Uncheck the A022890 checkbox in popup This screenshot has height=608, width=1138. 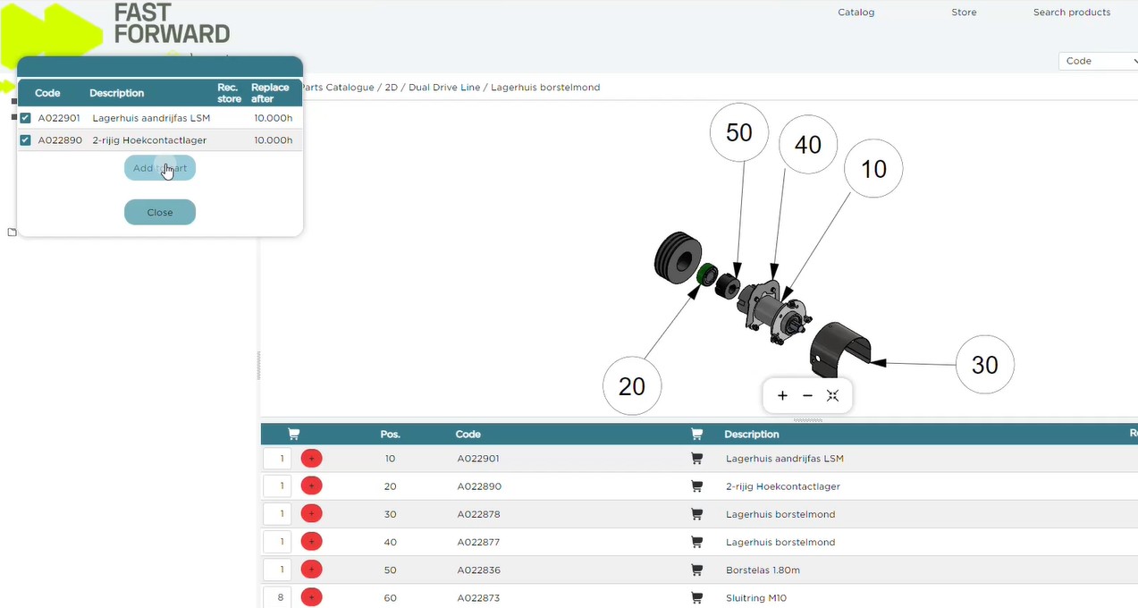tap(26, 140)
